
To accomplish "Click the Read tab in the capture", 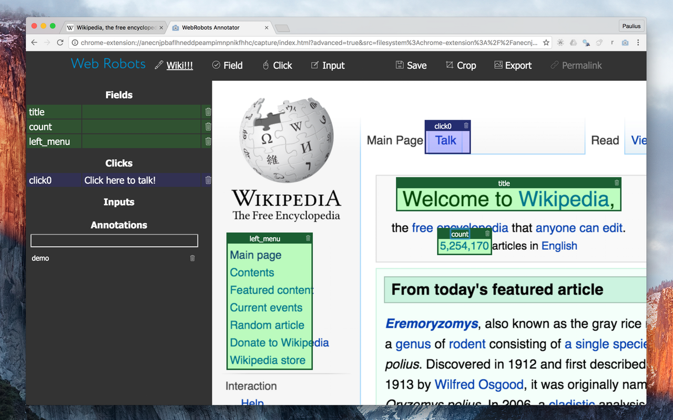I will [605, 140].
